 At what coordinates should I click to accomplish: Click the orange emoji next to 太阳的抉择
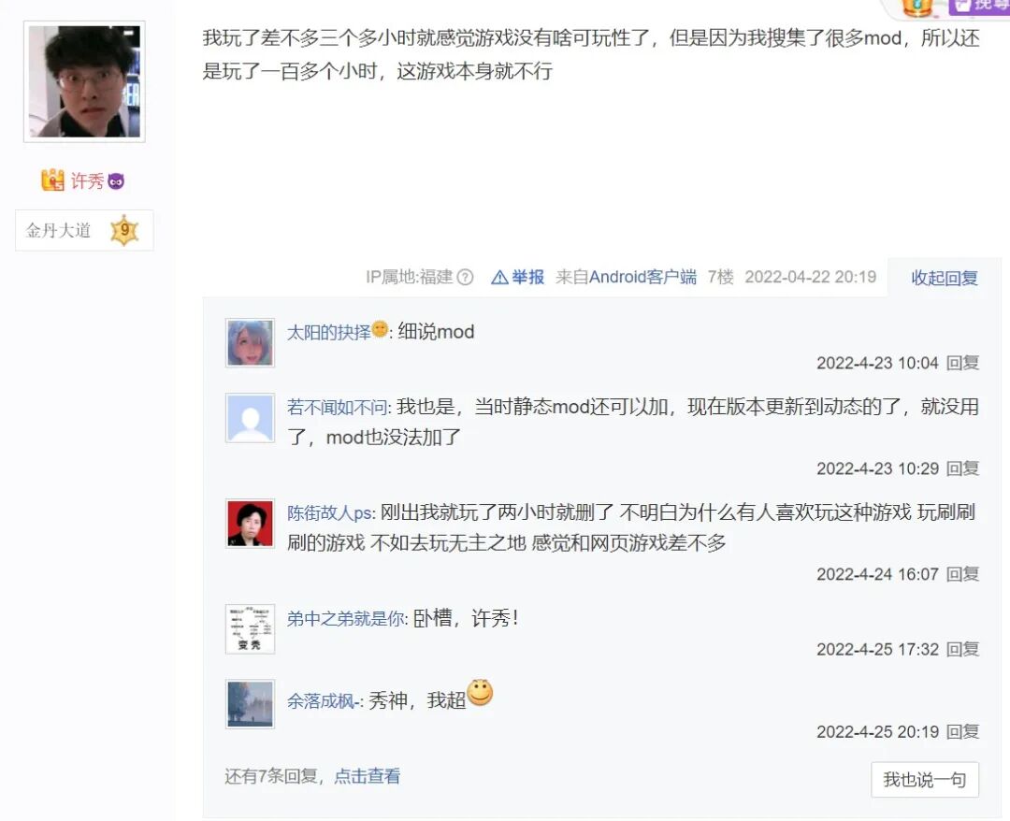(x=380, y=329)
